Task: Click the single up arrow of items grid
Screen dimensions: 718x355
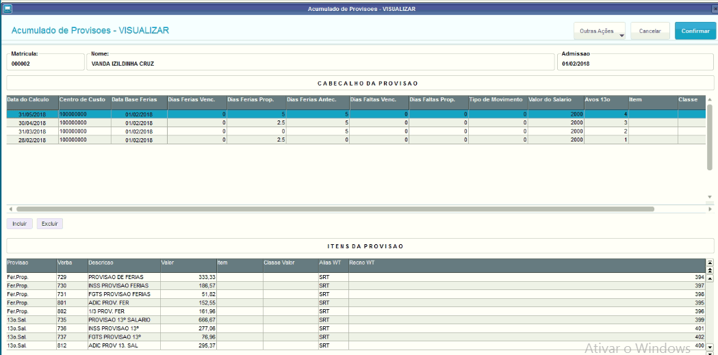Action: (x=710, y=278)
